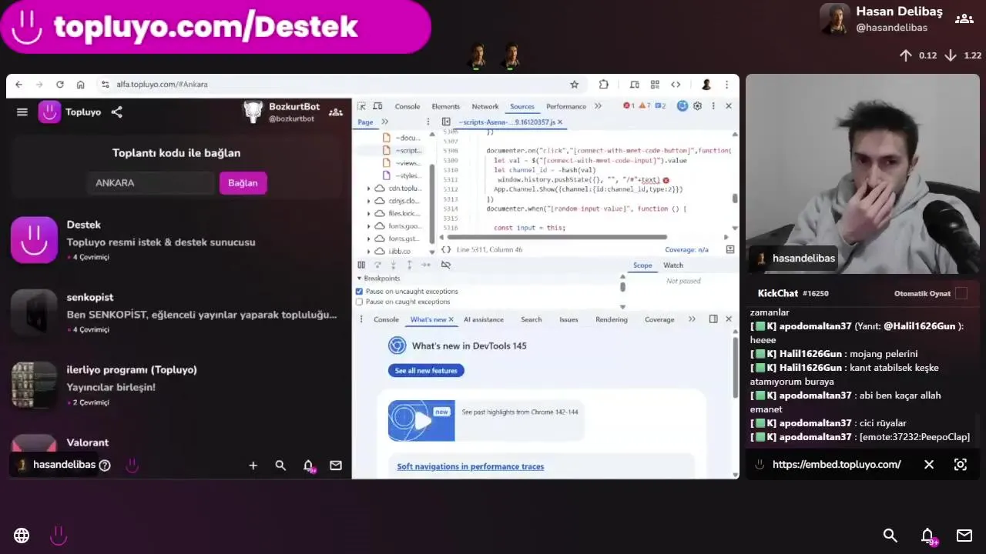
Task: Click the Coverage: n/a link
Action: tap(686, 250)
